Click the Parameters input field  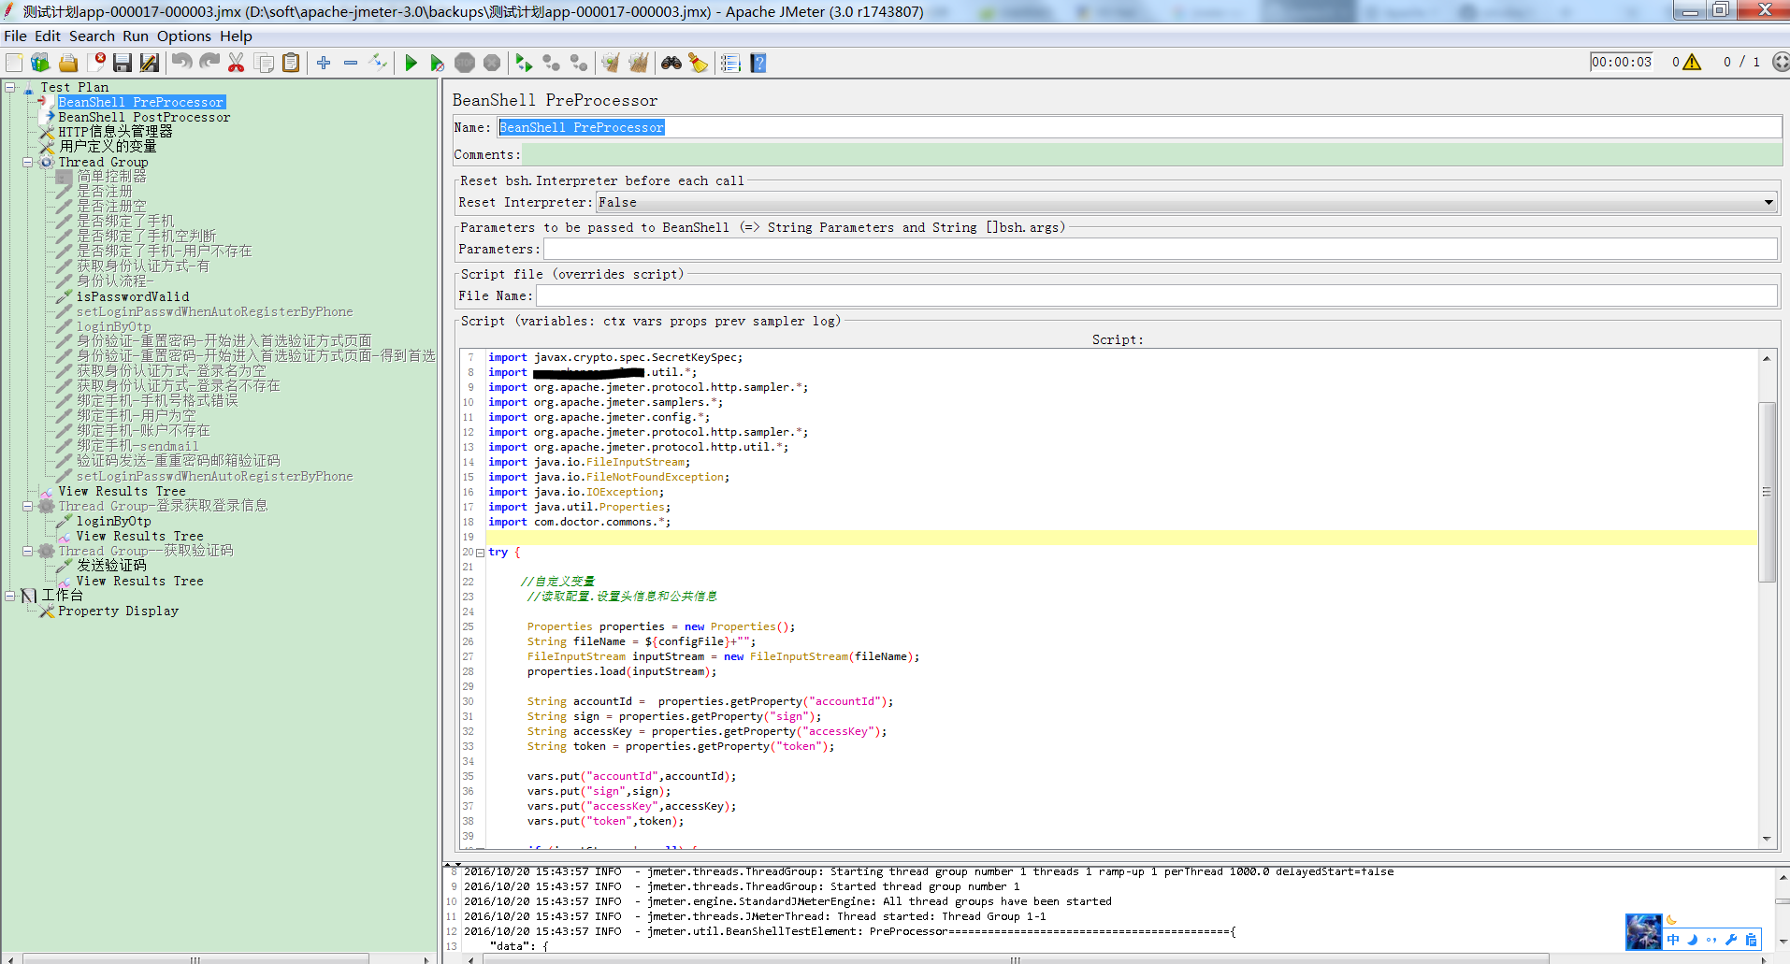pyautogui.click(x=1160, y=249)
